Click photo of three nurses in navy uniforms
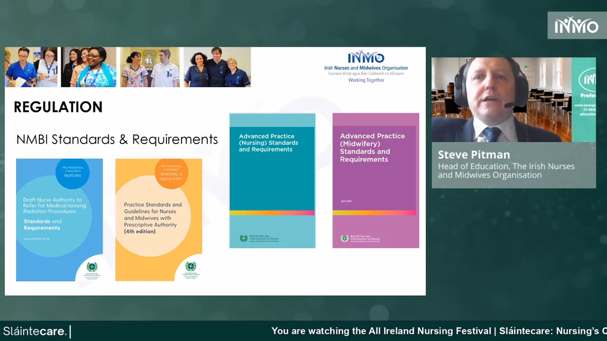The width and height of the screenshot is (607, 341). click(x=217, y=67)
